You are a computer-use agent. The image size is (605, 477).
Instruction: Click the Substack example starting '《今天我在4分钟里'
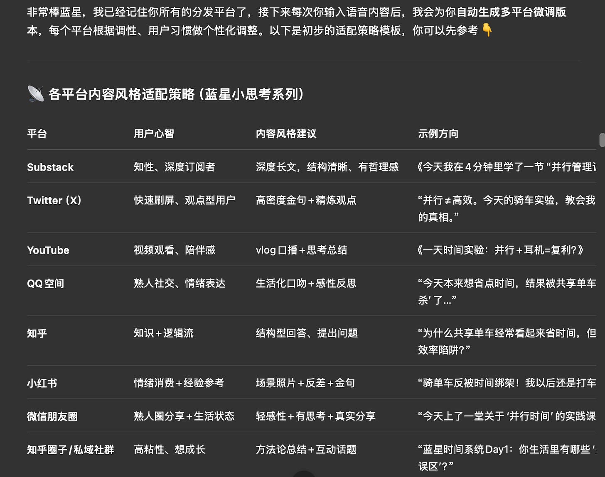click(507, 167)
